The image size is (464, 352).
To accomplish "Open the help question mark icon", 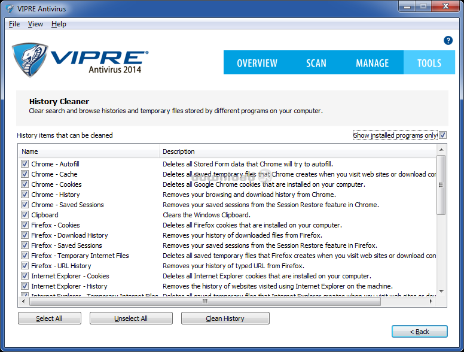I will (448, 40).
